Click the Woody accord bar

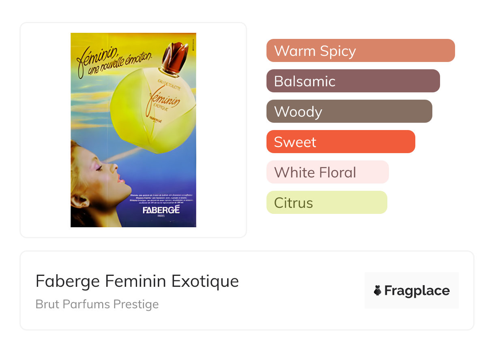(349, 111)
